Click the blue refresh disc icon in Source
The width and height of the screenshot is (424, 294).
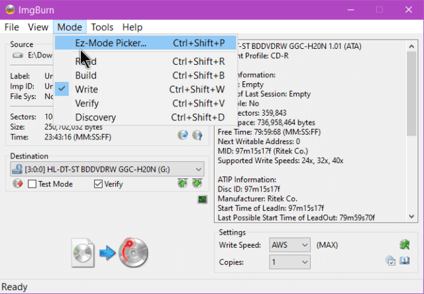coord(183,135)
